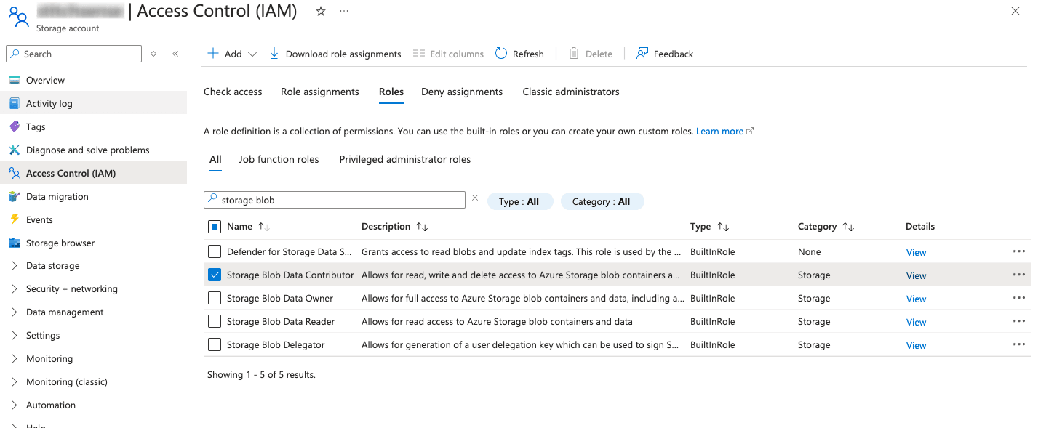
Task: Open the Learn more link
Action: point(719,131)
